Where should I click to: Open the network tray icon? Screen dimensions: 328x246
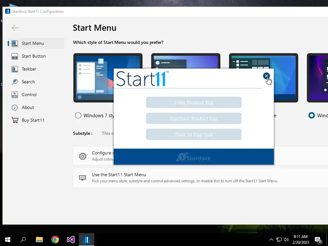point(279,240)
